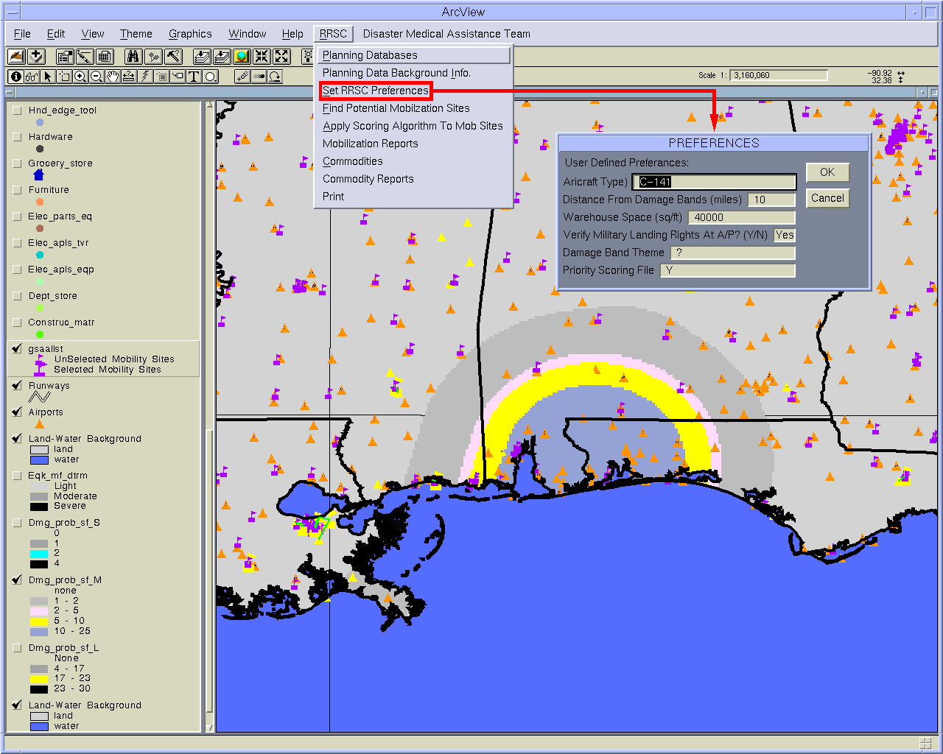Uncheck the Dmg_prob_sf_M theme

(x=17, y=580)
